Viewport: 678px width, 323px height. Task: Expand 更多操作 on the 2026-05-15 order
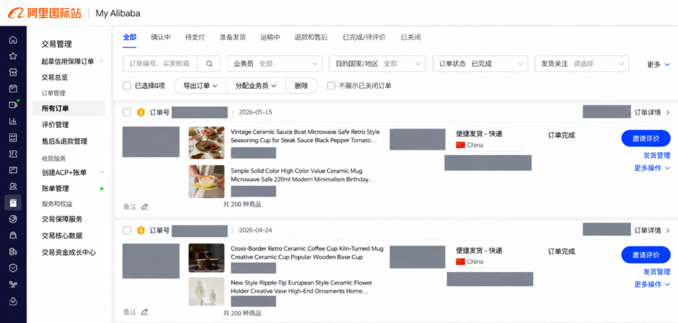[x=652, y=168]
